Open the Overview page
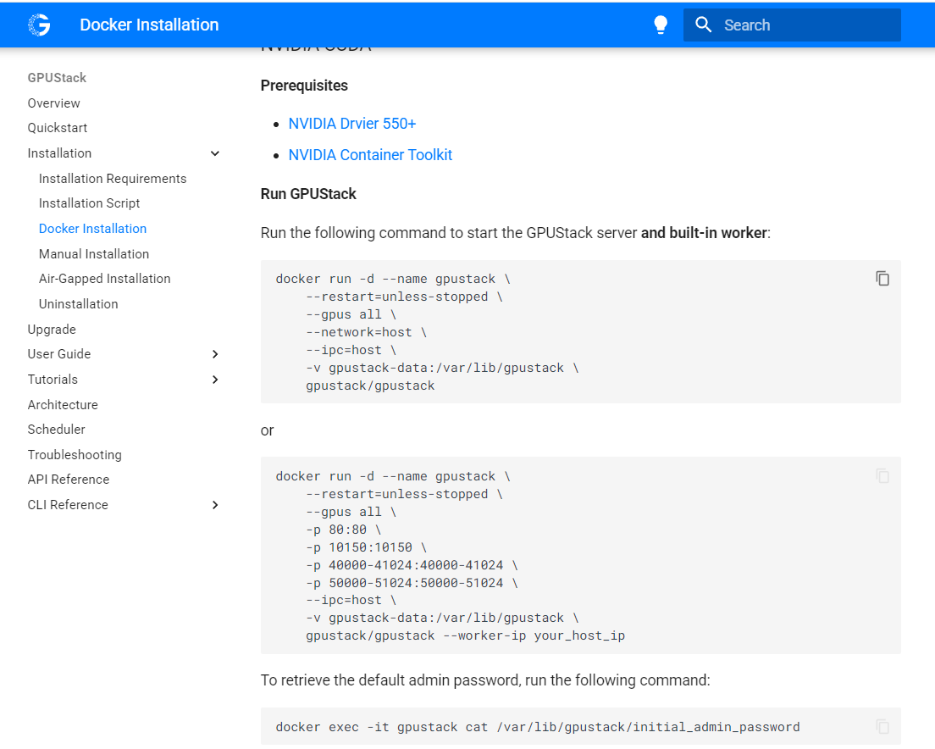The height and width of the screenshot is (749, 935). coord(53,103)
